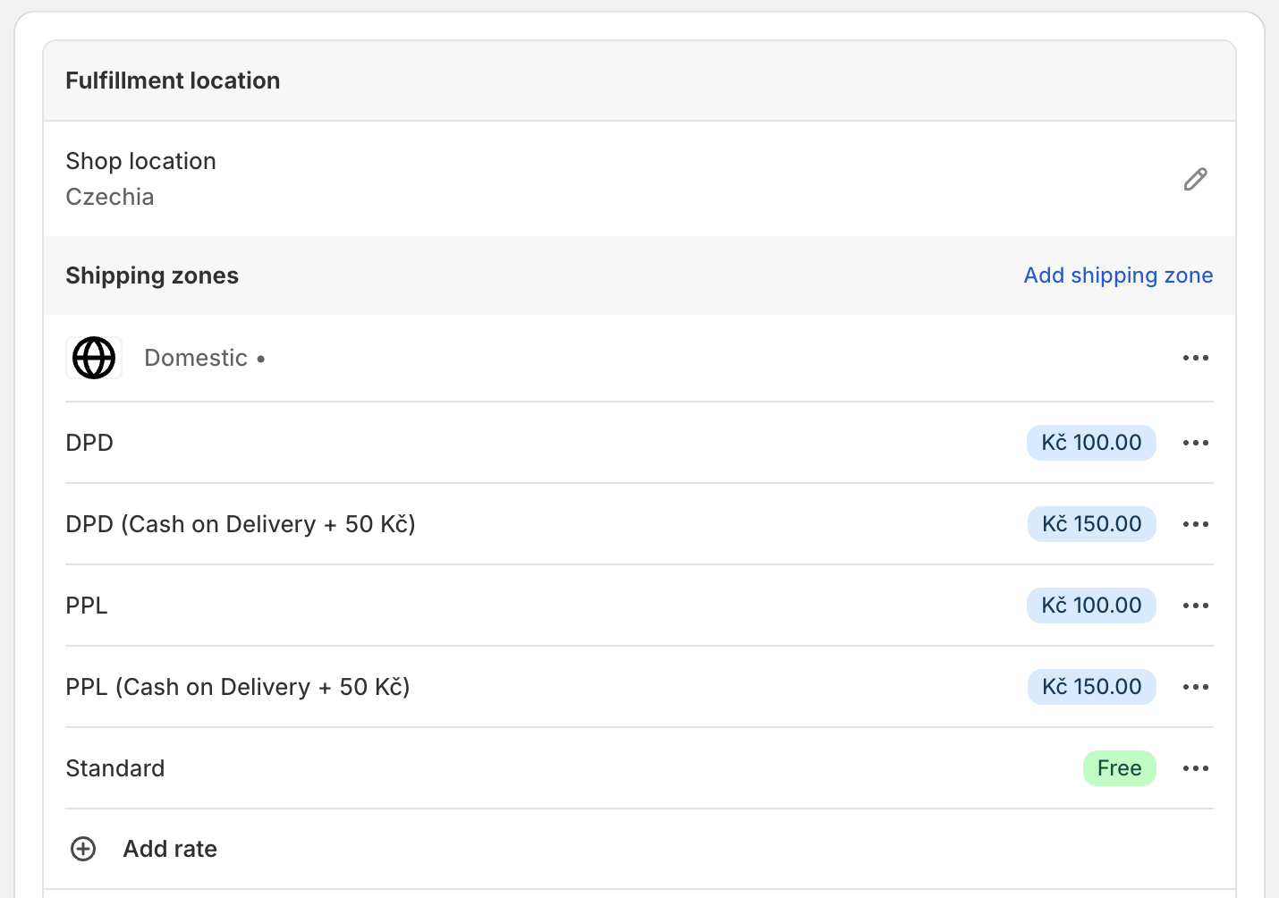Select the Kč 100.00 badge for PPL
The height and width of the screenshot is (898, 1279).
(1091, 606)
